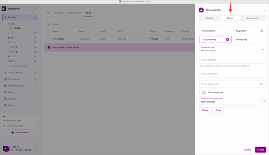Toggle proxy password visibility eye icon

[261, 84]
